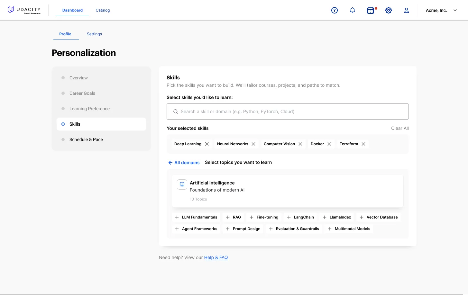
Task: Add the LlamaIndex topic
Action: point(337,217)
